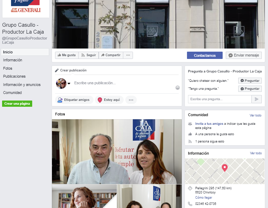
Task: Open the bottom-right La Caja photo thumbnail
Action: [x=149, y=196]
